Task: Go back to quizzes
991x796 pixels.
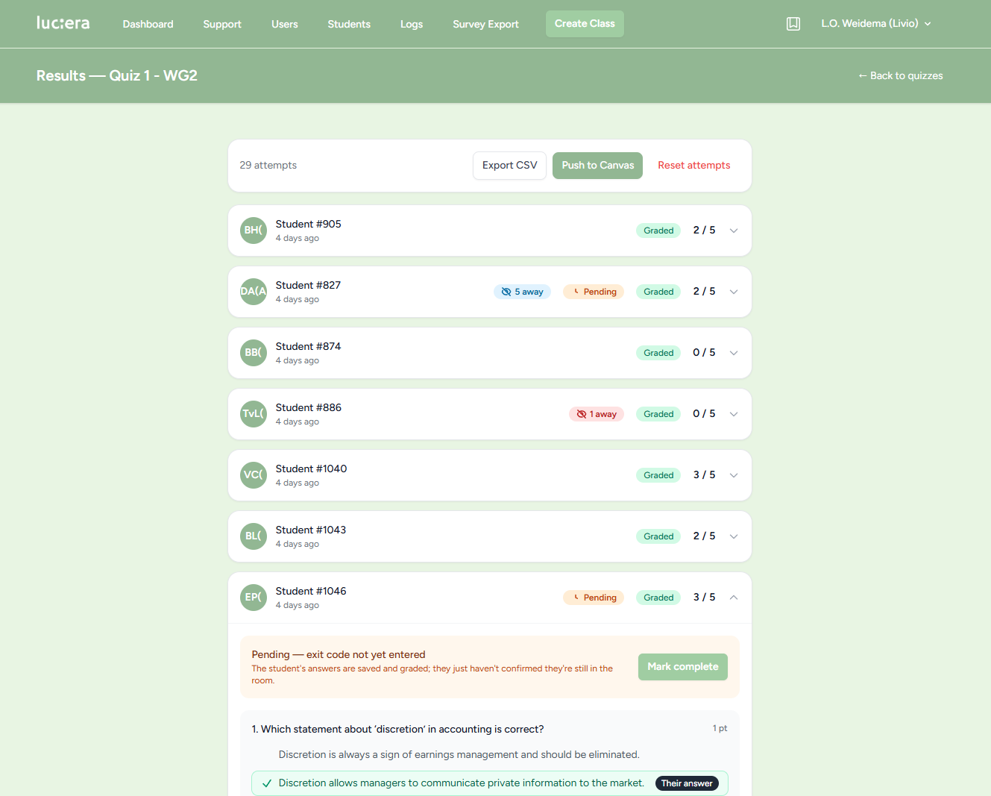Action: pos(900,75)
